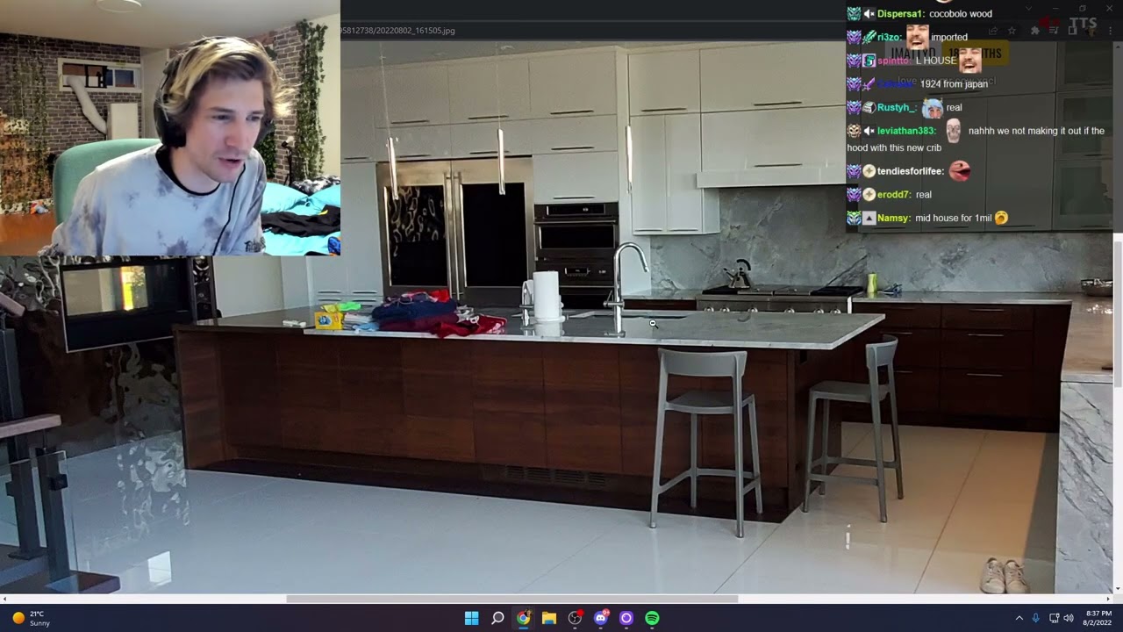Open the taskbar app with red notification dot

click(x=576, y=618)
